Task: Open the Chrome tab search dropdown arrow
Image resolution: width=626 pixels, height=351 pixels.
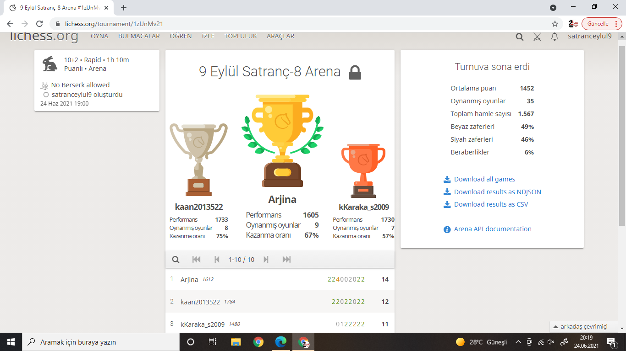Action: [x=553, y=8]
